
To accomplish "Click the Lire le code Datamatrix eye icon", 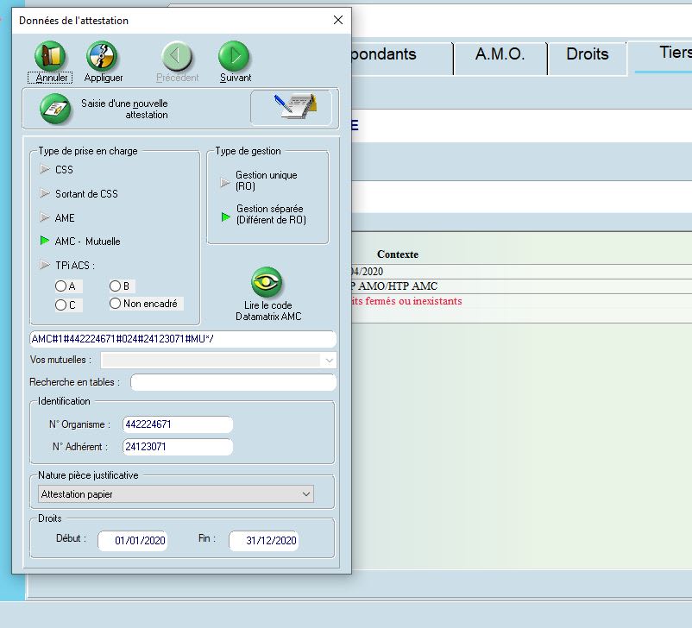I will pos(267,282).
